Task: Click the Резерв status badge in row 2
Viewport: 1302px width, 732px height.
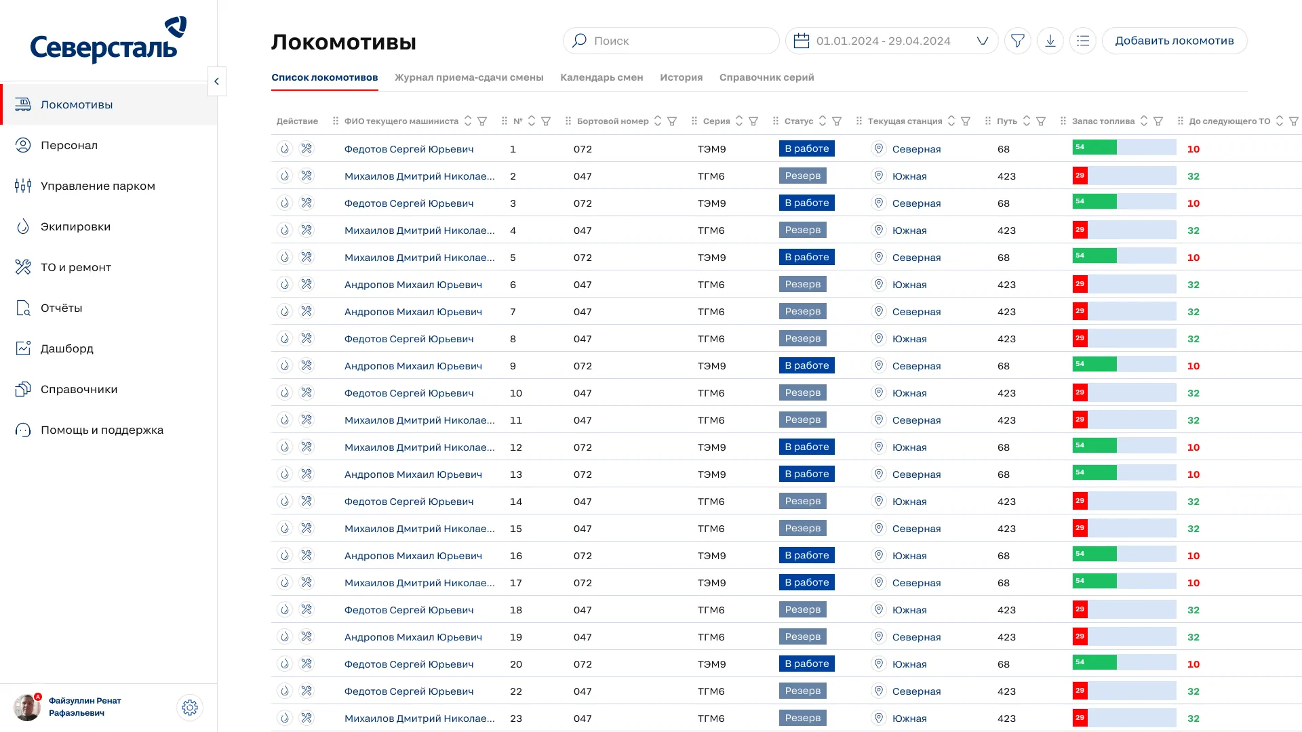Action: (803, 176)
